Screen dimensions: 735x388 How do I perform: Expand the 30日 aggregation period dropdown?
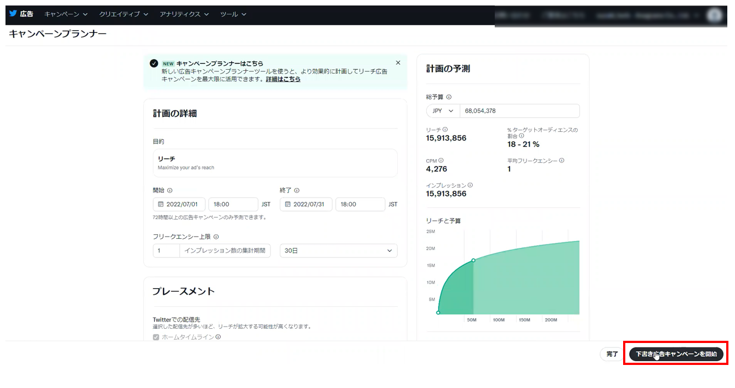pyautogui.click(x=338, y=251)
